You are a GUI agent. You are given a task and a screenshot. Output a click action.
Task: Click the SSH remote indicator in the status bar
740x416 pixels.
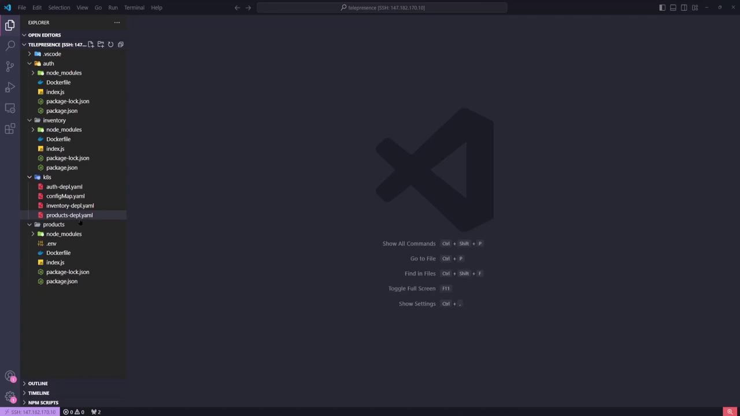click(x=29, y=412)
